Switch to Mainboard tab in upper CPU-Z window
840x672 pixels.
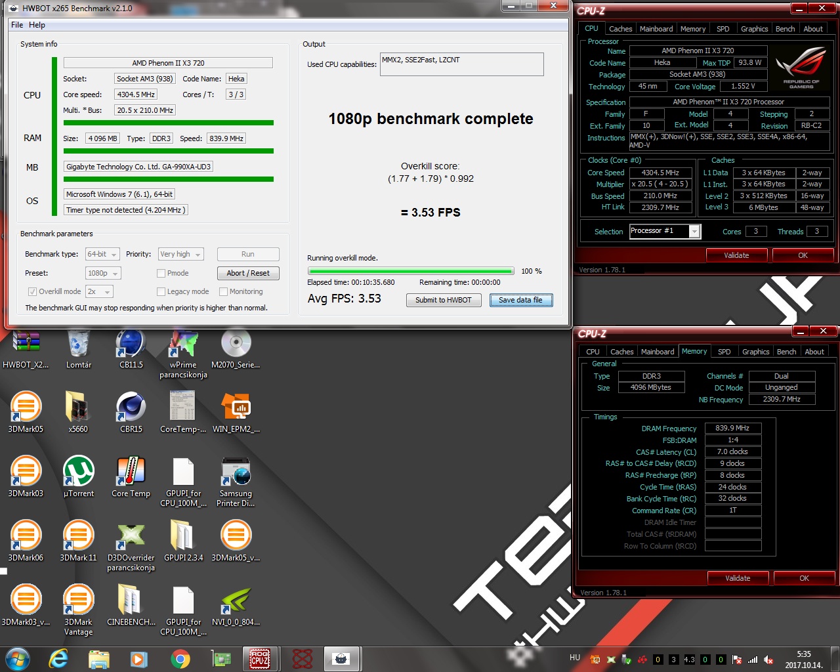click(656, 29)
